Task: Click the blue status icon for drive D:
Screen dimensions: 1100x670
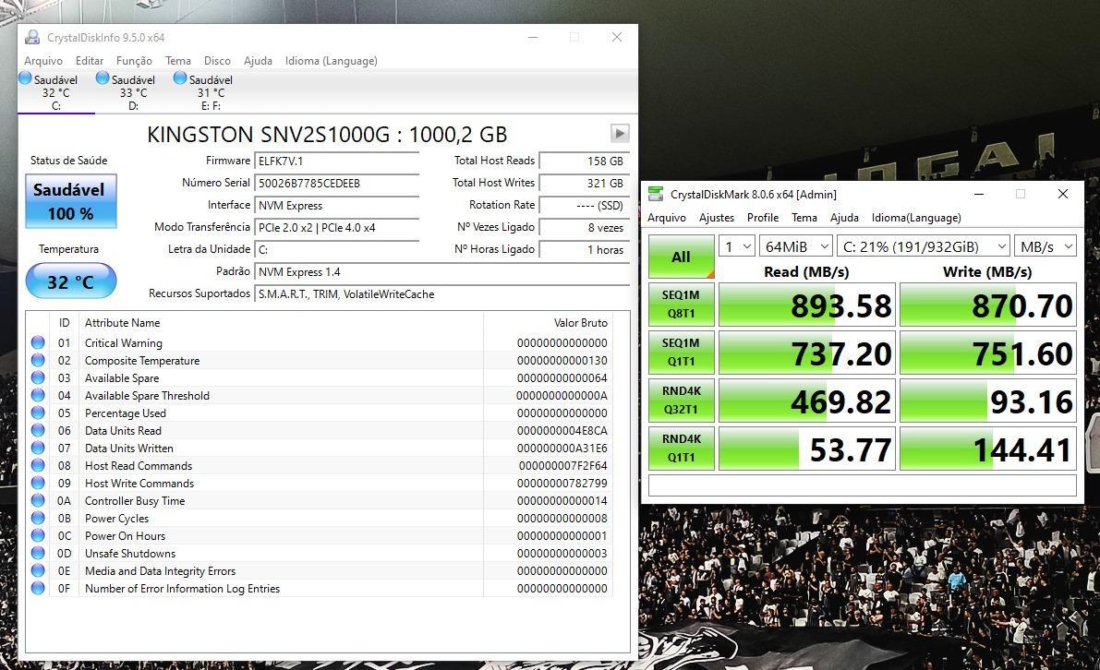Action: 103,78
